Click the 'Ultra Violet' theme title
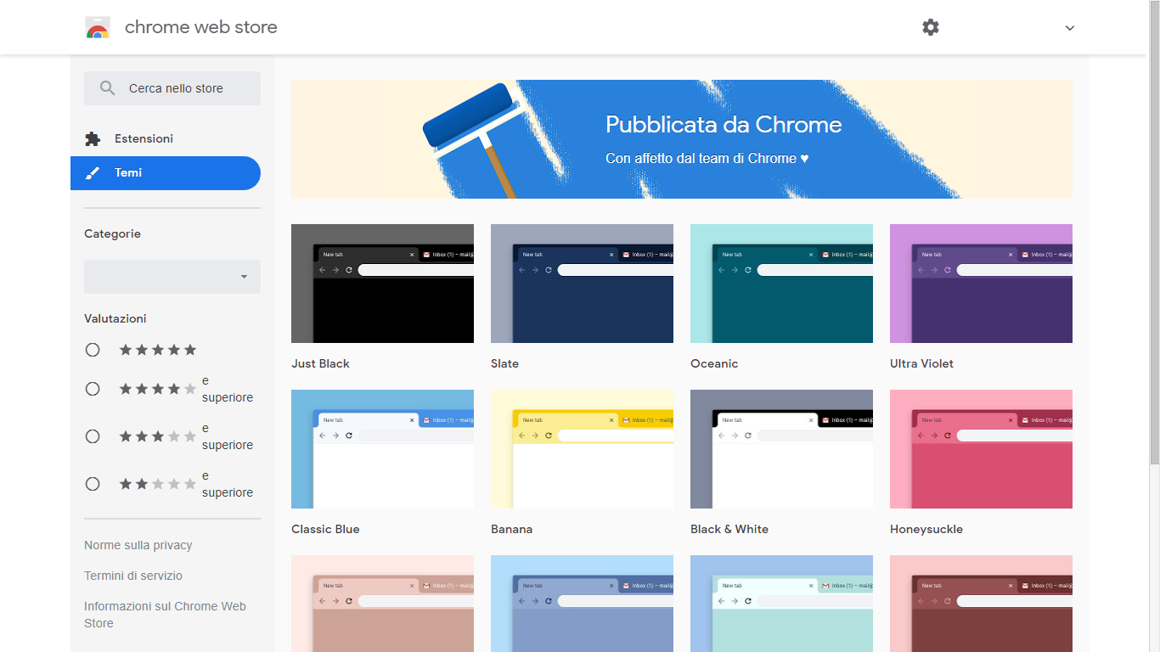The image size is (1160, 652). (x=921, y=363)
